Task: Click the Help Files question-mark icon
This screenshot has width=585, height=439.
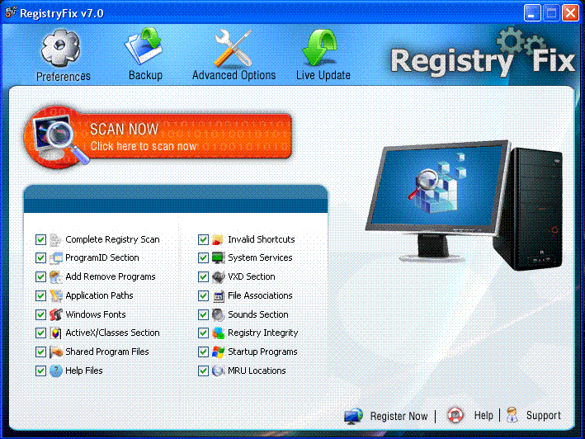Action: 55,371
